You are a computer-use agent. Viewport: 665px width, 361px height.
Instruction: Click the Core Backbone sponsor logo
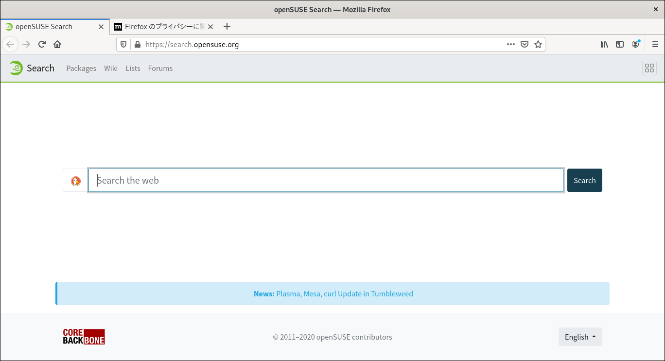point(84,337)
